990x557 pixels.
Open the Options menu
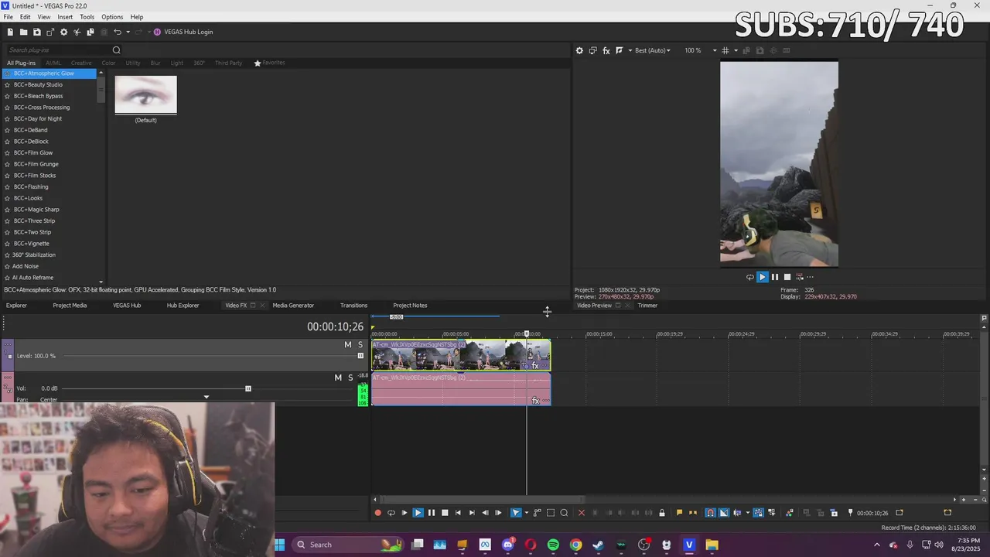[112, 17]
